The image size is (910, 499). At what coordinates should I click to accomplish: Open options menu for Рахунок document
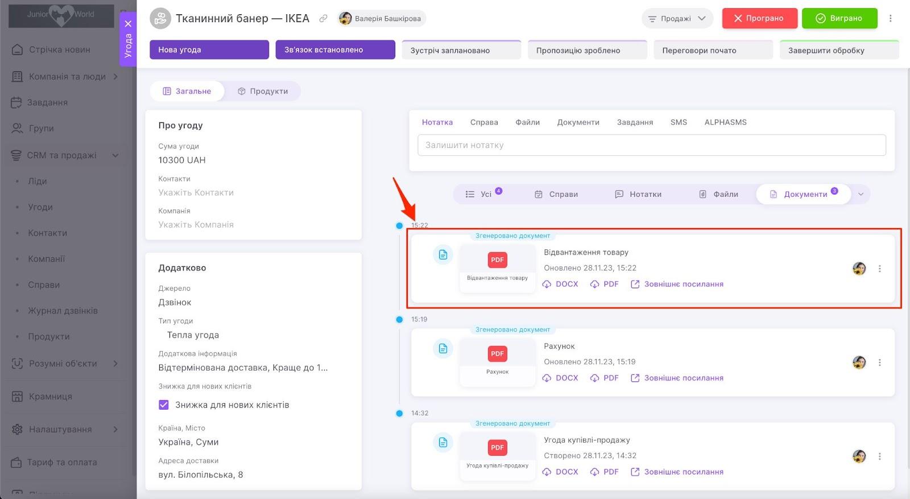click(879, 362)
